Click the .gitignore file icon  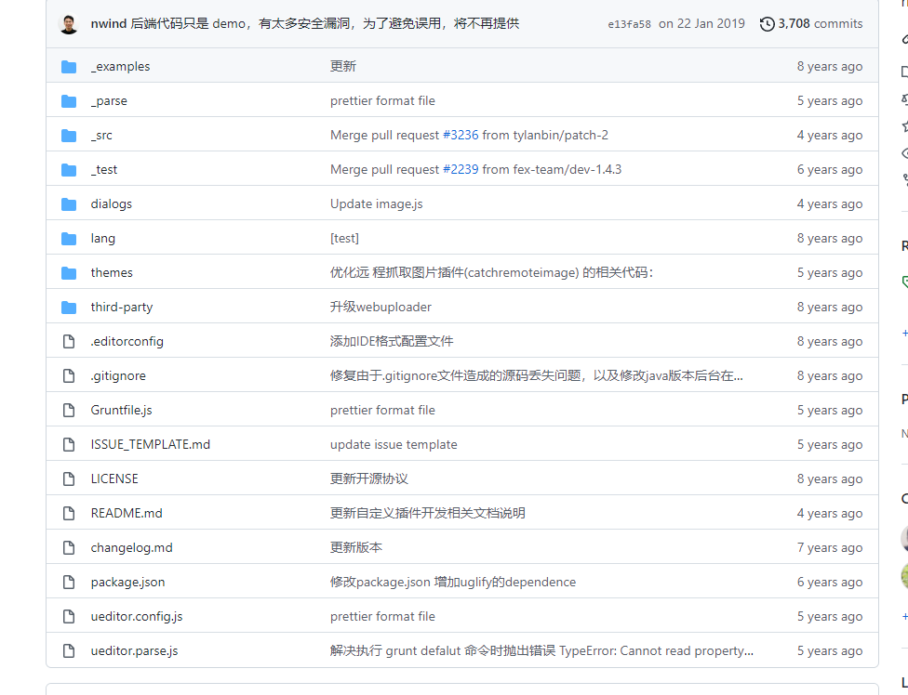click(68, 375)
